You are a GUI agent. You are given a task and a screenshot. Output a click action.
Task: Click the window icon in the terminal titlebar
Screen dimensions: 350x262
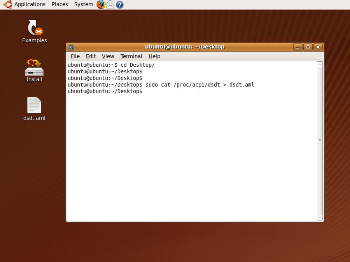coord(71,47)
